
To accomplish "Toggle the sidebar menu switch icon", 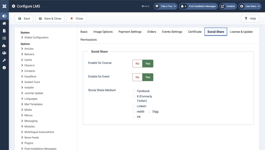I will (4, 16).
